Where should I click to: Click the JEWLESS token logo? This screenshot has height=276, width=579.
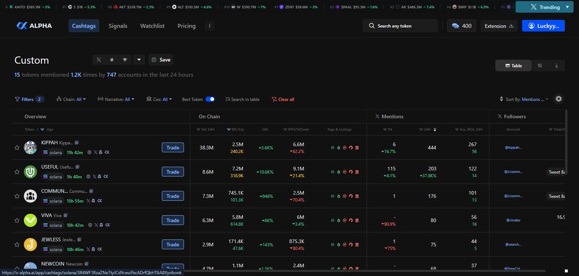pos(31,244)
